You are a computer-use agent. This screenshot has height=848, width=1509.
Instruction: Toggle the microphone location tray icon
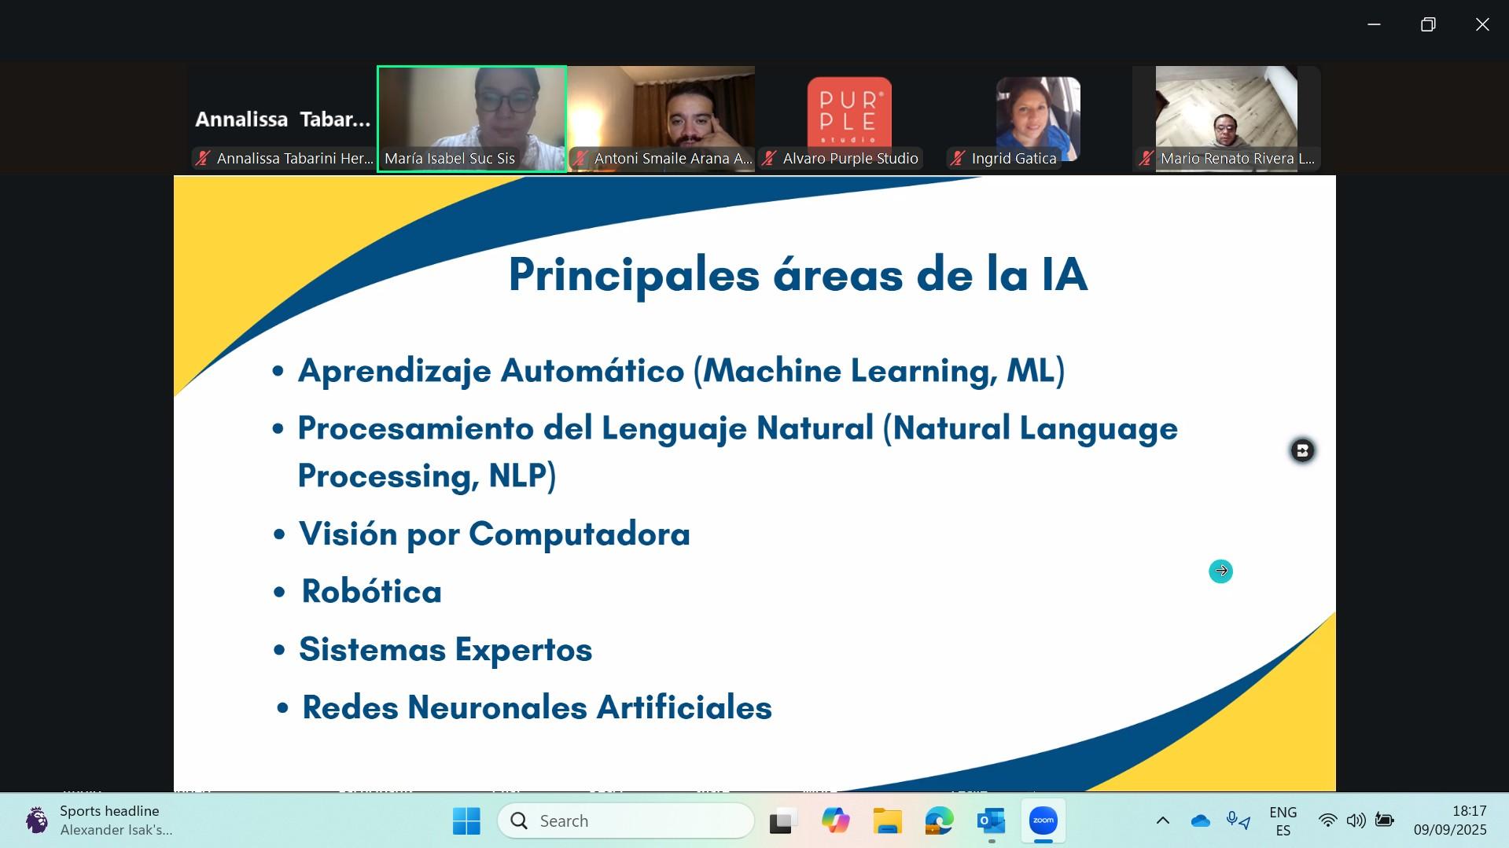point(1238,821)
